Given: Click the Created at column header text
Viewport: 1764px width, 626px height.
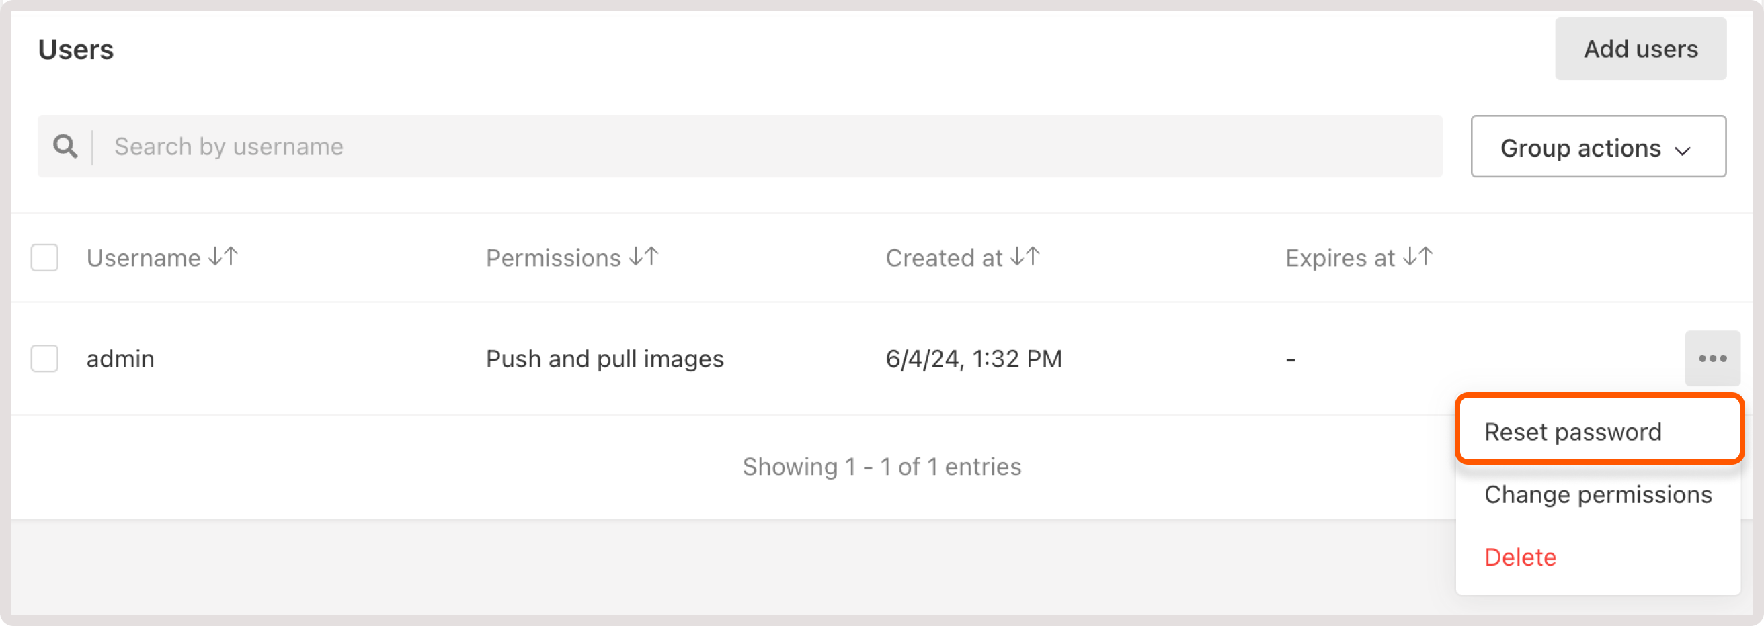Looking at the screenshot, I should click(944, 258).
